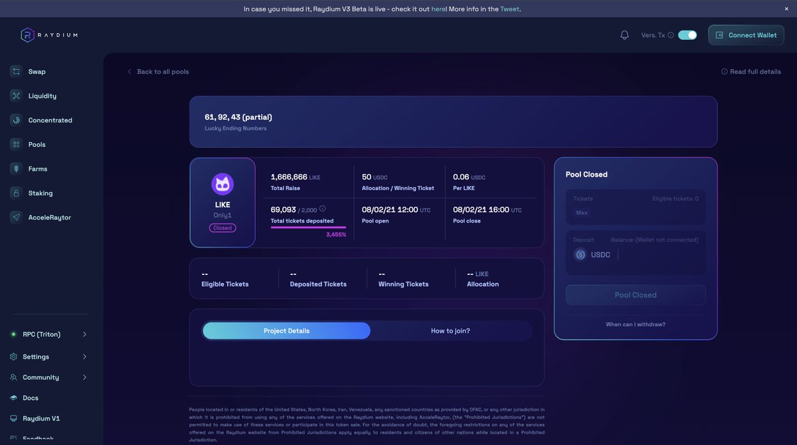
Task: Open AcceleRaytor section
Action: coord(49,217)
